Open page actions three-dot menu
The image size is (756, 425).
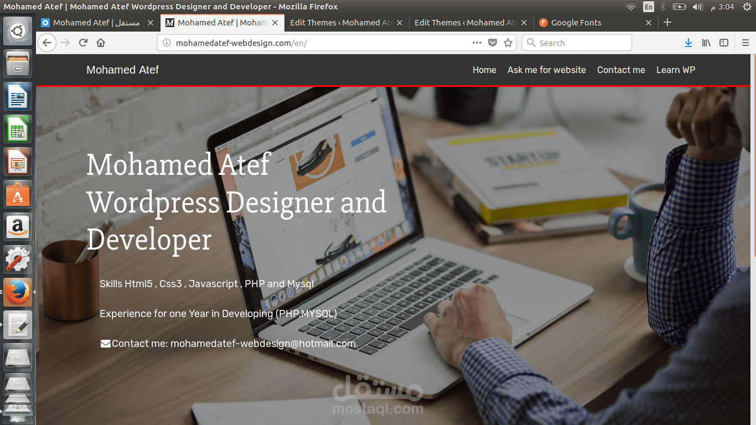(x=477, y=43)
